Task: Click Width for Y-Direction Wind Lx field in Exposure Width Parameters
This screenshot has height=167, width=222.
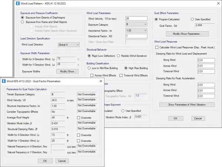Action: click(66, 64)
